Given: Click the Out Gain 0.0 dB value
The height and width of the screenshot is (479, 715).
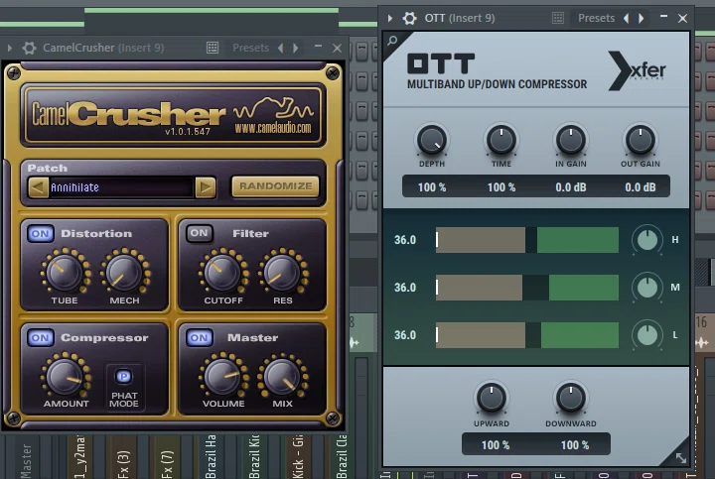Looking at the screenshot, I should (641, 187).
